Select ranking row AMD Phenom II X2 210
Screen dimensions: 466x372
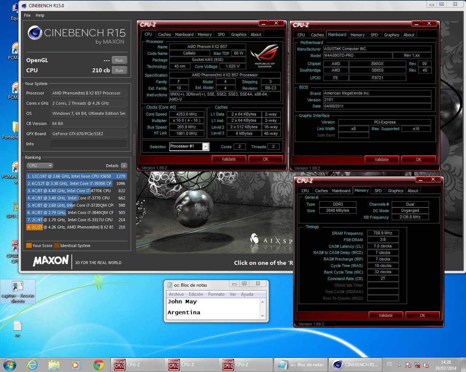(76, 227)
